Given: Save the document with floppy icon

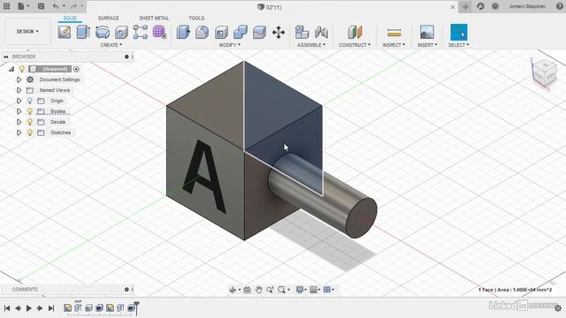Looking at the screenshot, I should tap(42, 6).
